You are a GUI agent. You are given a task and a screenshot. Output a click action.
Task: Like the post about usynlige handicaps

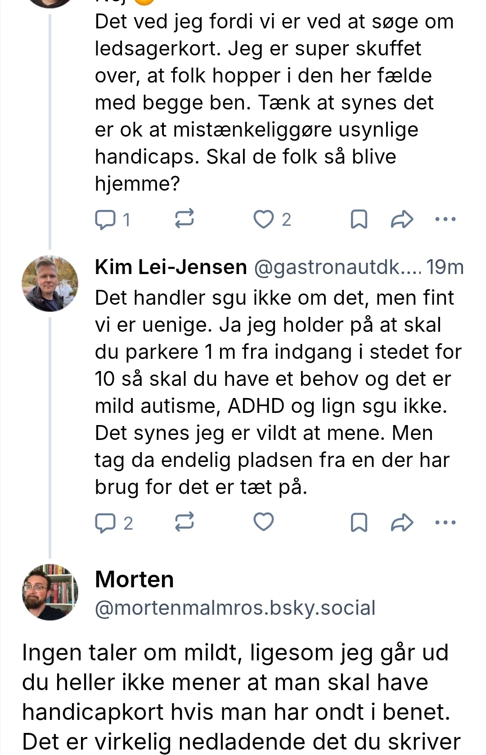[x=264, y=220]
